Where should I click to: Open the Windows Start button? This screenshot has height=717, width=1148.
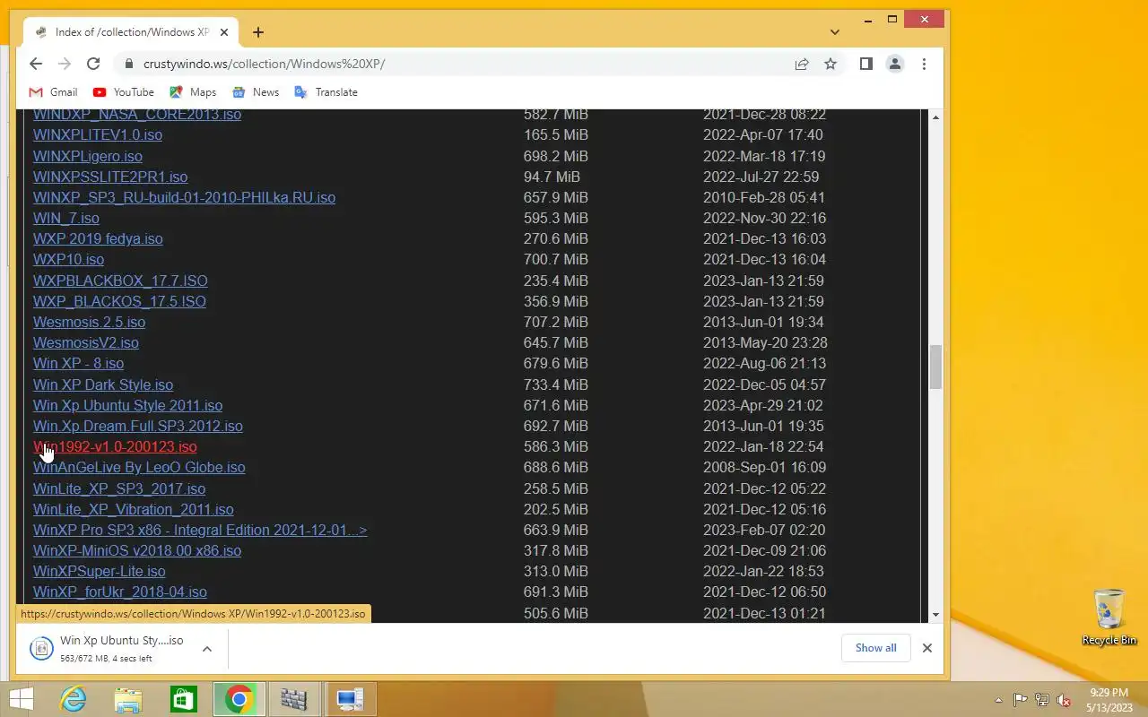(21, 699)
